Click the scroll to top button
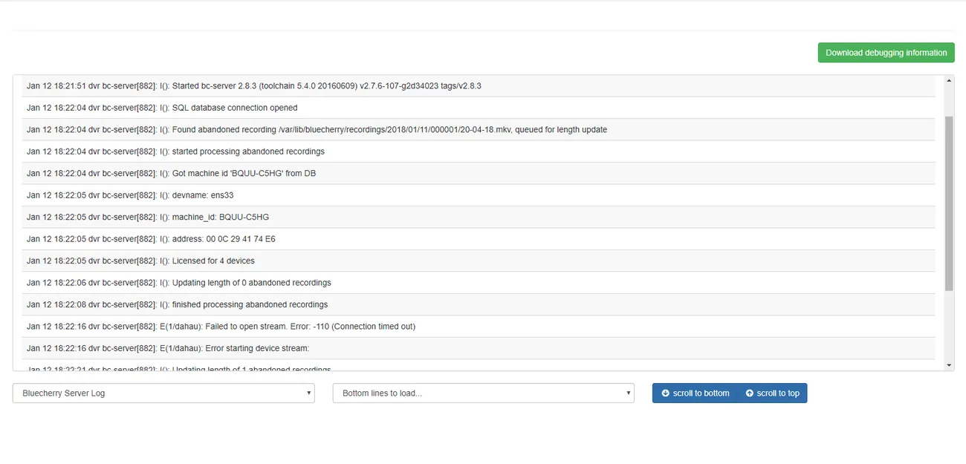This screenshot has width=966, height=464. coord(772,393)
